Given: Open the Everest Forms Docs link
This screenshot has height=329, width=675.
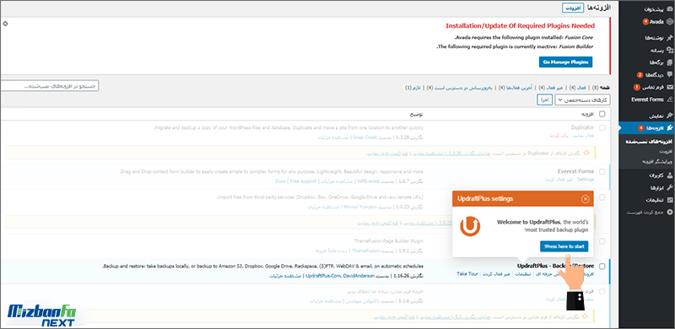Looking at the screenshot, I should (x=280, y=181).
